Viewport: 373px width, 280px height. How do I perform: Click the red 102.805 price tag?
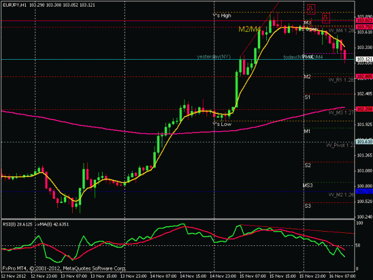pyautogui.click(x=365, y=76)
